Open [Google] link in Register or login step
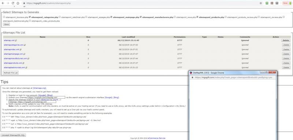Image resolution: width=293 pixels, height=140 pixels. [42, 95]
